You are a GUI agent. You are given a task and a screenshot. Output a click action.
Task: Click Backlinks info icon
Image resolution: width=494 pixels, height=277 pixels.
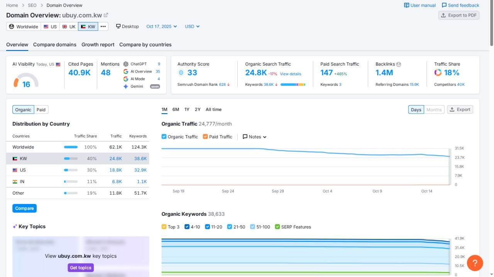pos(399,64)
